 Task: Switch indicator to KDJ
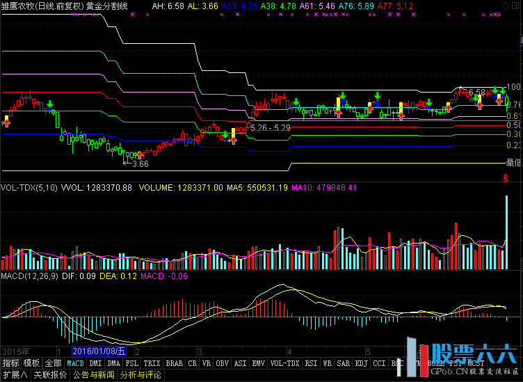(361, 363)
